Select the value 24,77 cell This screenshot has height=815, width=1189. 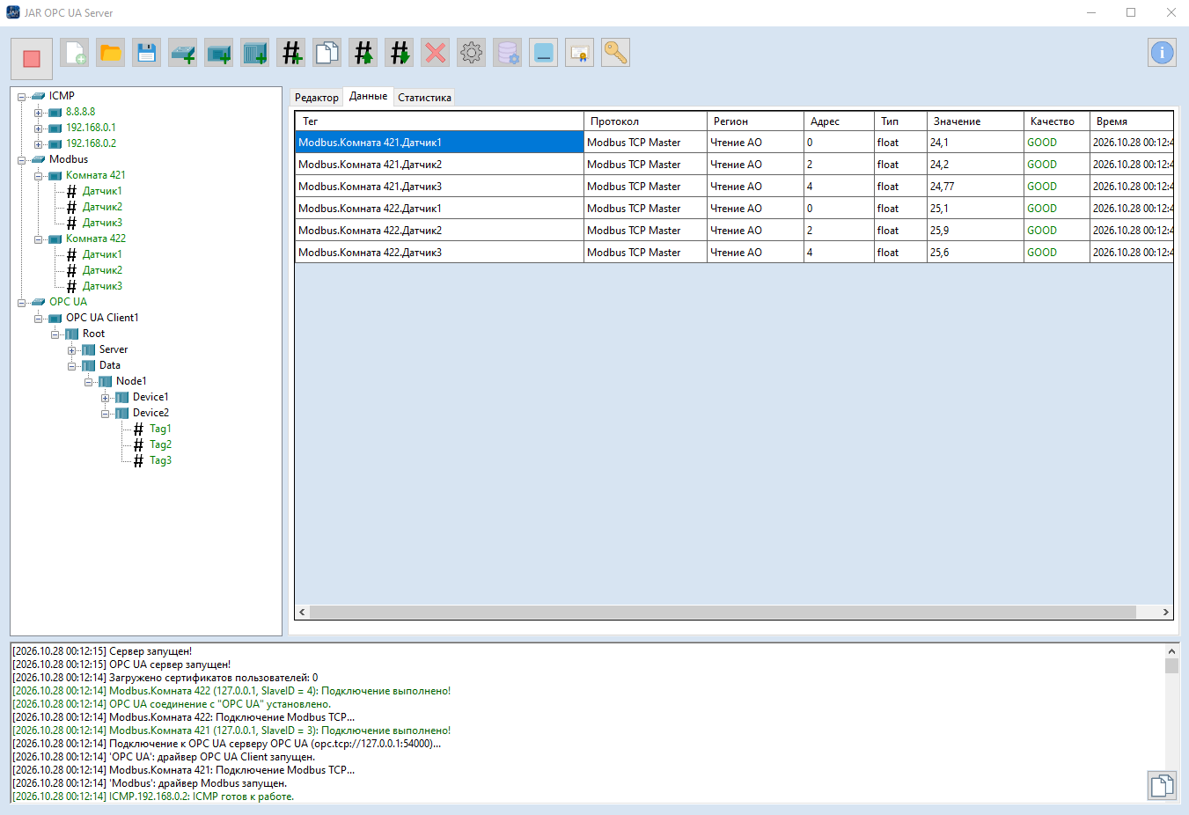[x=975, y=187]
